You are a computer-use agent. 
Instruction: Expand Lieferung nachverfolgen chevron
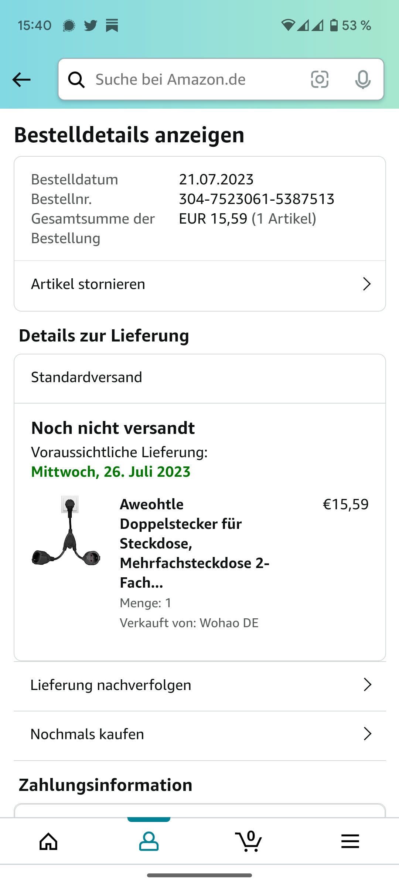pos(367,684)
